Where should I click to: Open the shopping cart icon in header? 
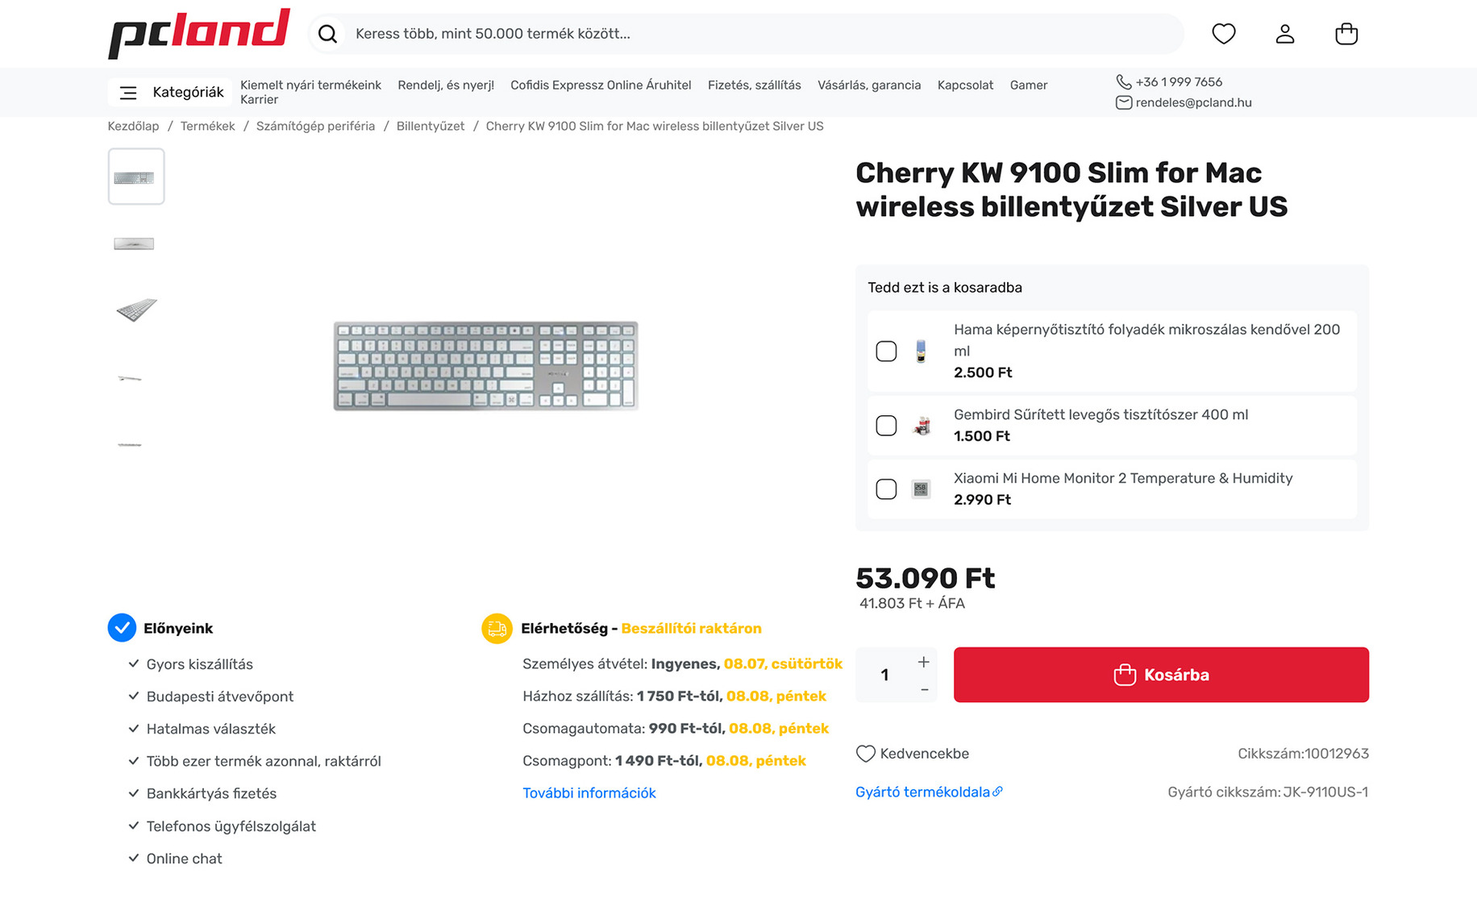[1346, 34]
